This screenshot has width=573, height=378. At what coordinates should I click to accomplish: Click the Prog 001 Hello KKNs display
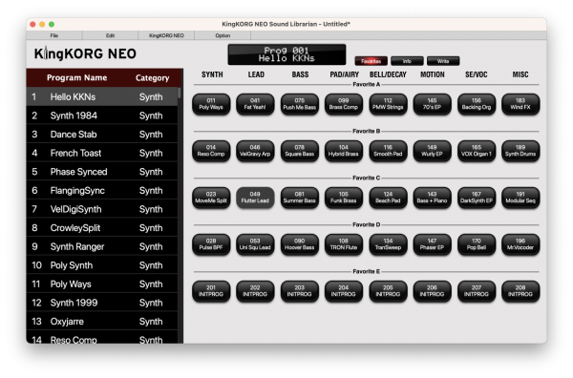tap(286, 54)
